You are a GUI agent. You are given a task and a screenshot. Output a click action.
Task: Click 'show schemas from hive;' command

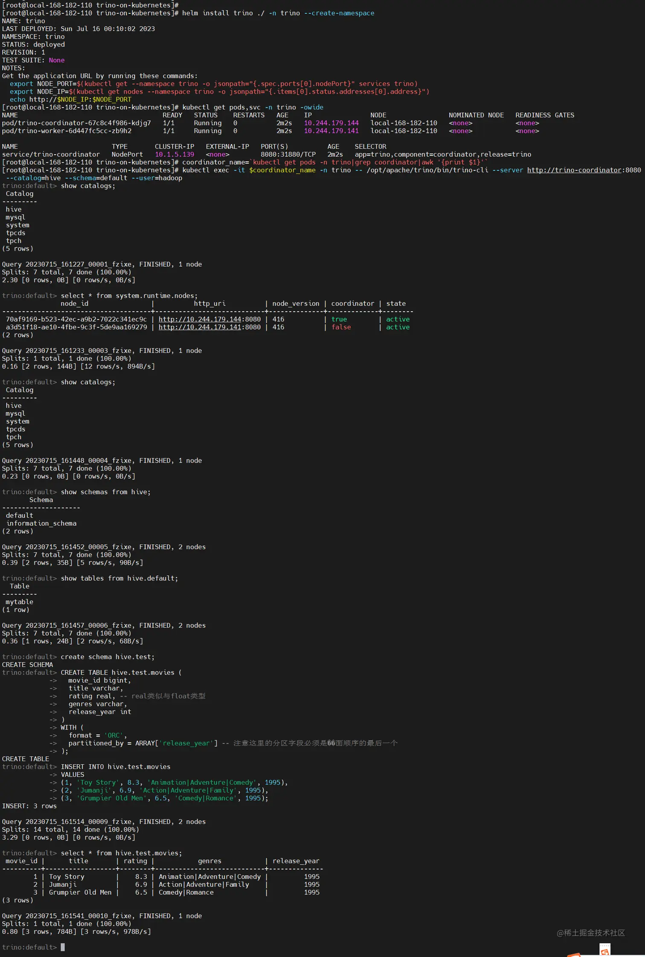point(106,492)
